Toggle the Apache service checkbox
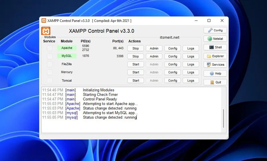Image resolution: width=267 pixels, height=161 pixels. [x=50, y=48]
